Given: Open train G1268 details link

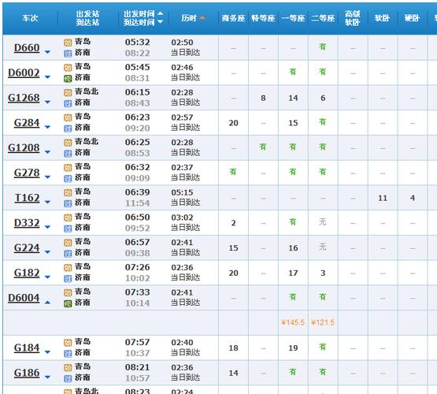Looking at the screenshot, I should point(24,98).
